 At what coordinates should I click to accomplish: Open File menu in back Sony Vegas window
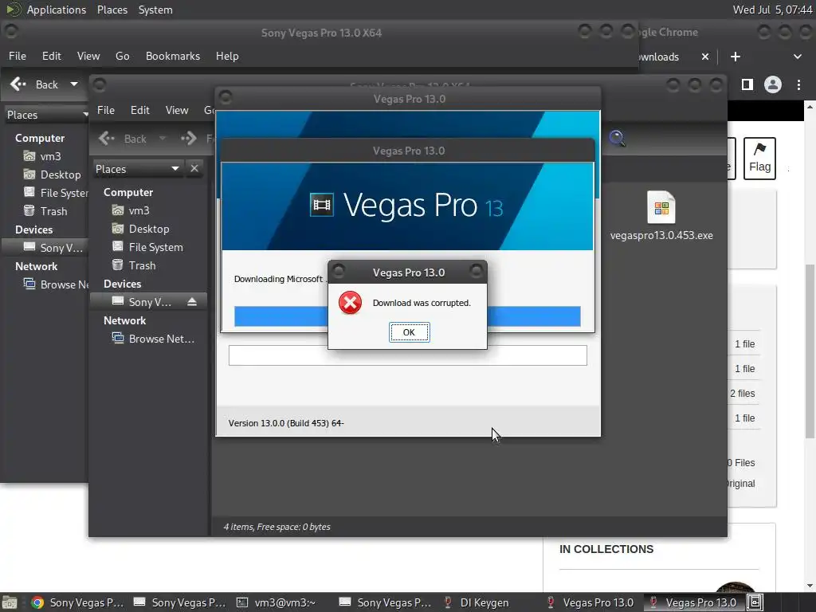click(18, 56)
